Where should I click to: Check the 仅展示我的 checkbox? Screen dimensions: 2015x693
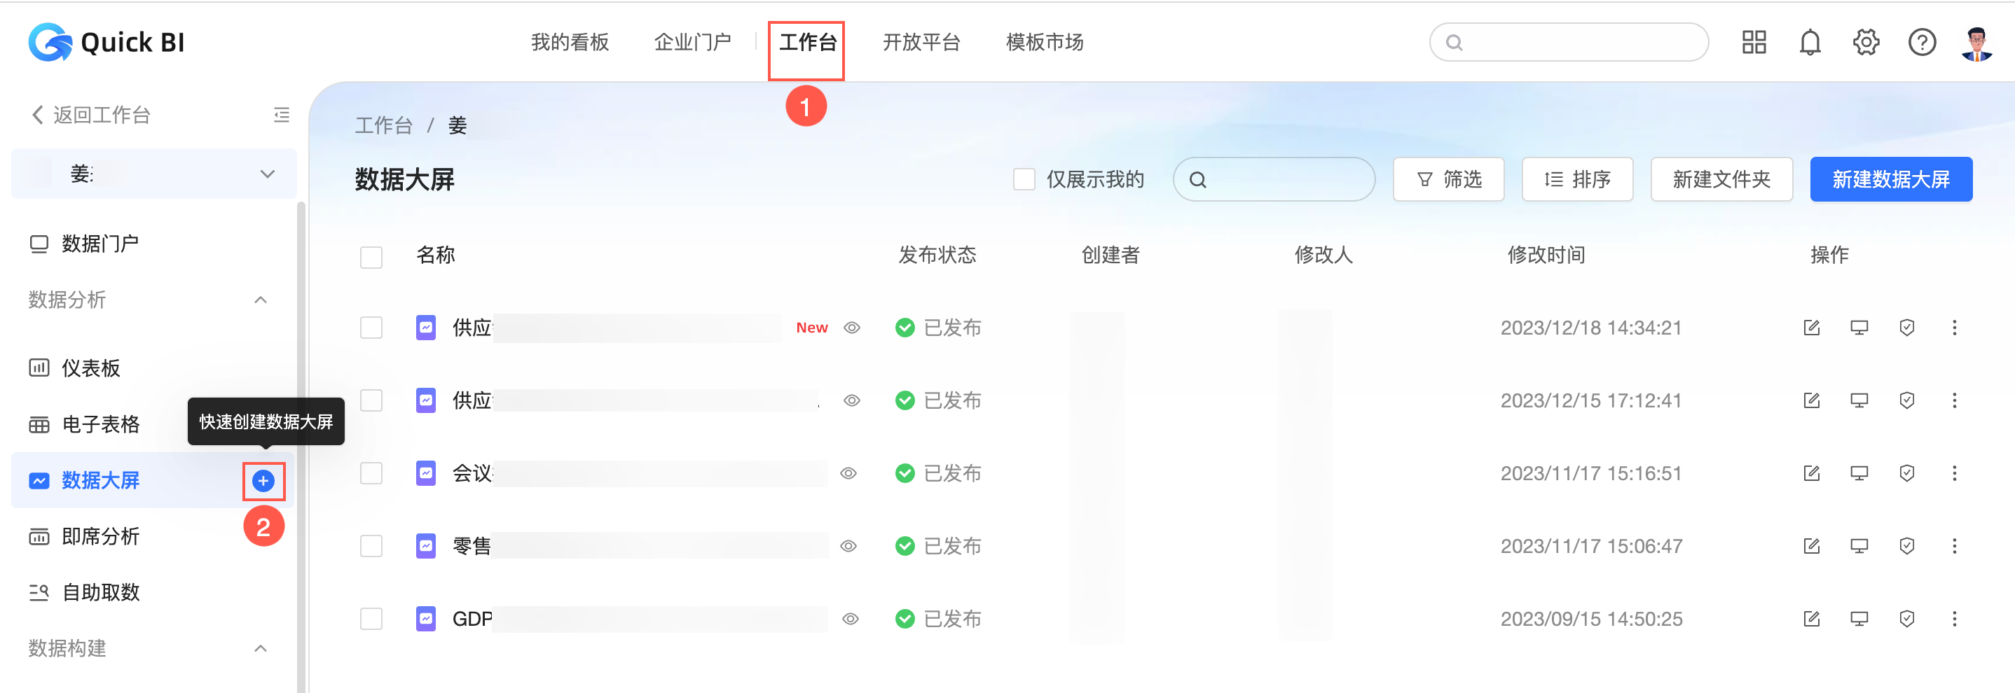(1024, 180)
